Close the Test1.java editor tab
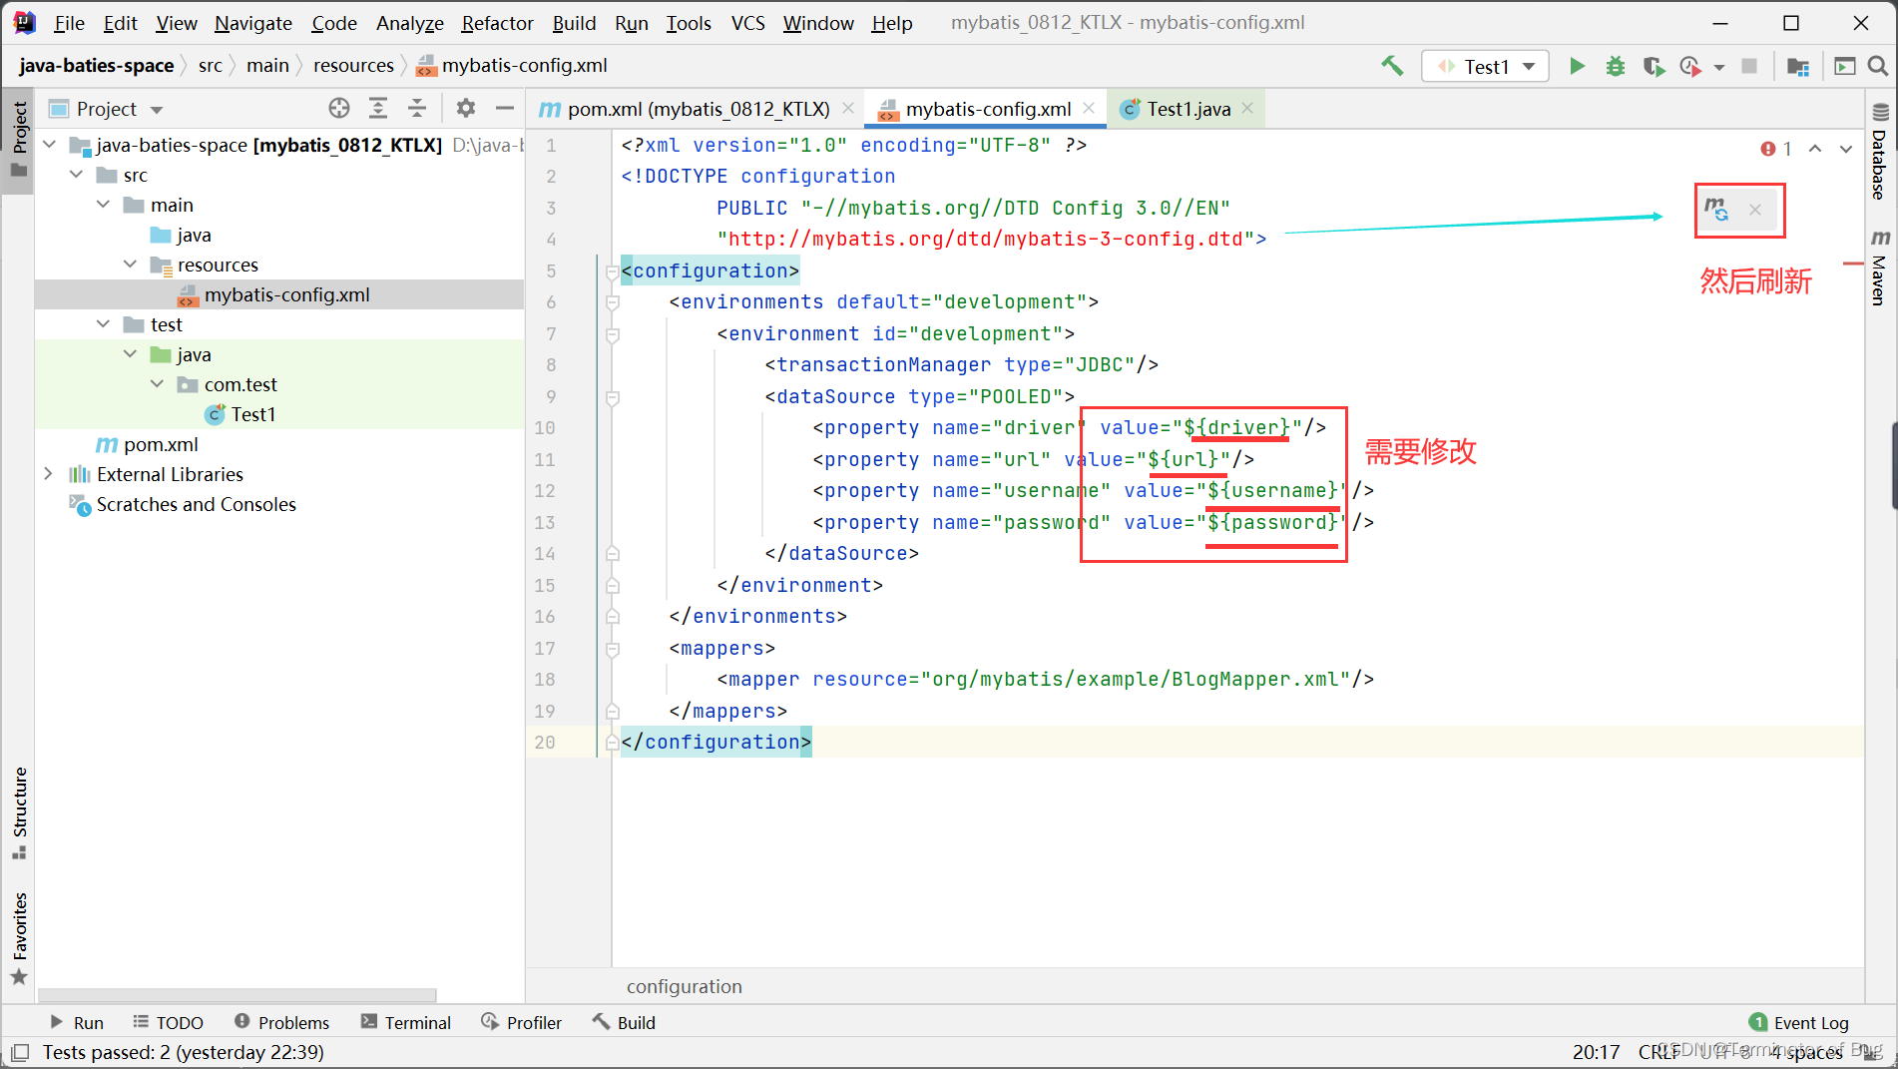1898x1069 pixels. [x=1247, y=108]
